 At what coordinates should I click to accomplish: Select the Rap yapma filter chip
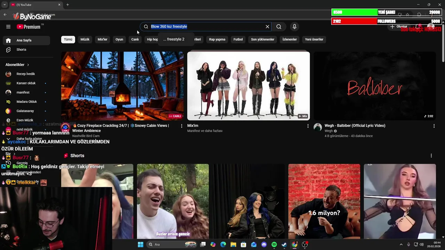point(217,40)
